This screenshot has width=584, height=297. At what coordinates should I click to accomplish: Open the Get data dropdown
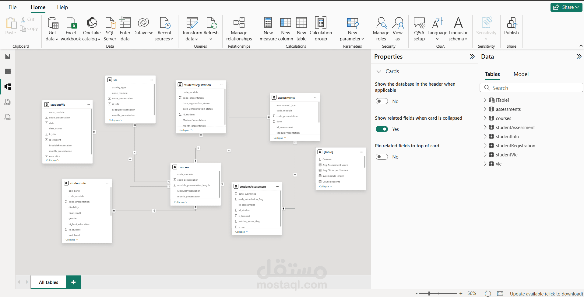point(52,29)
